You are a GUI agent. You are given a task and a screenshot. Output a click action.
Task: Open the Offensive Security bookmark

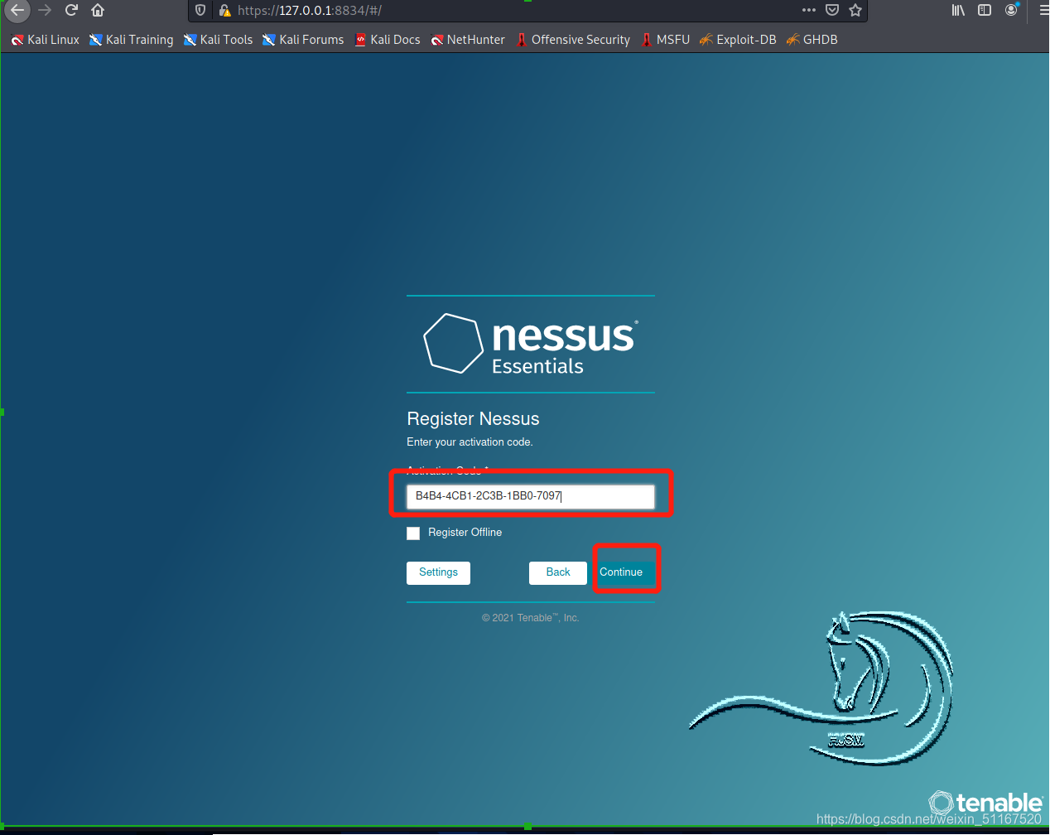(x=573, y=40)
